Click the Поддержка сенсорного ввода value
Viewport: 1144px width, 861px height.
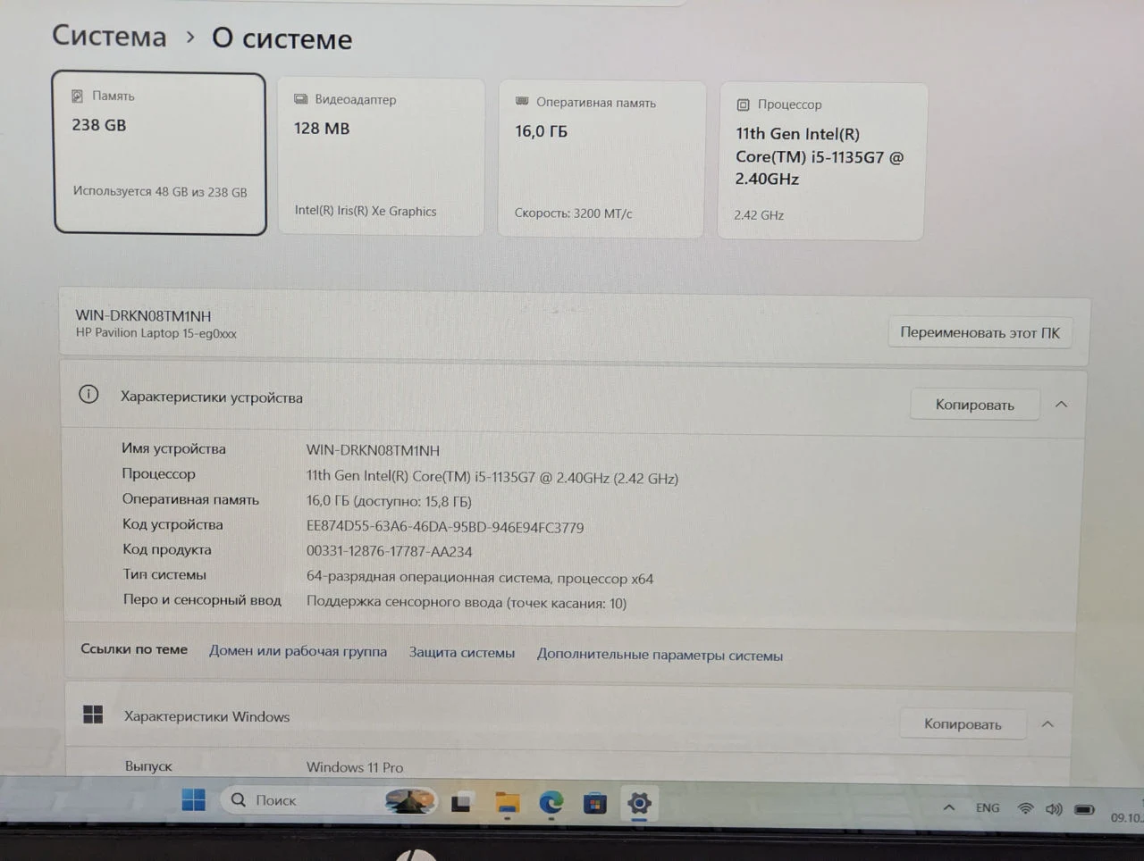467,603
